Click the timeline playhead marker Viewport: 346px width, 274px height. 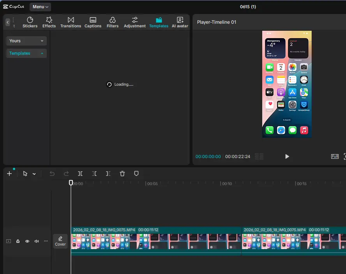pyautogui.click(x=71, y=183)
